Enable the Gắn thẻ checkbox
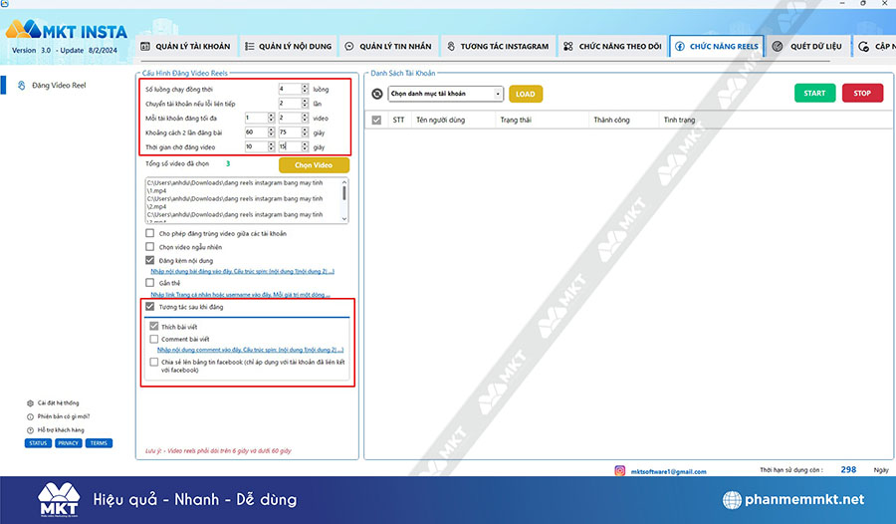Screen dimensions: 896x524 click(x=149, y=283)
